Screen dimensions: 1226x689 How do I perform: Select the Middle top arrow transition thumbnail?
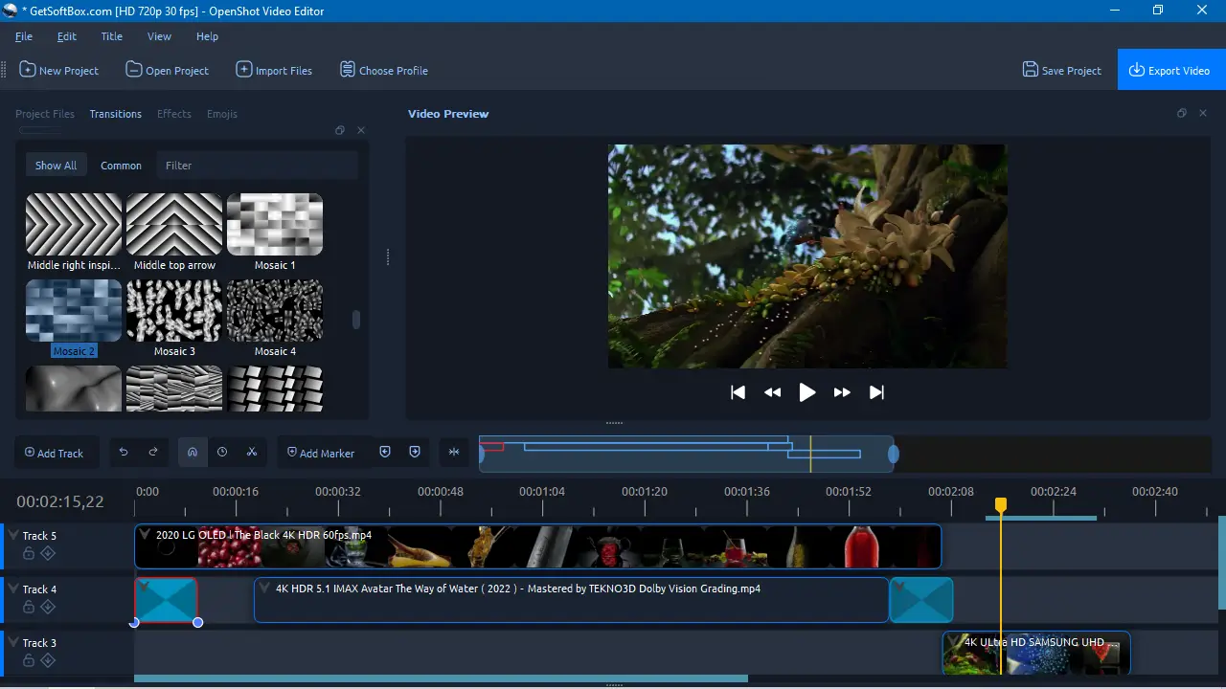174,225
